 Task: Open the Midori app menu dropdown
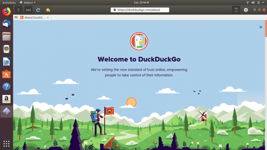27,2
